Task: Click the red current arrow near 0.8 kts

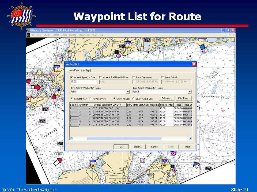Action: [x=53, y=96]
